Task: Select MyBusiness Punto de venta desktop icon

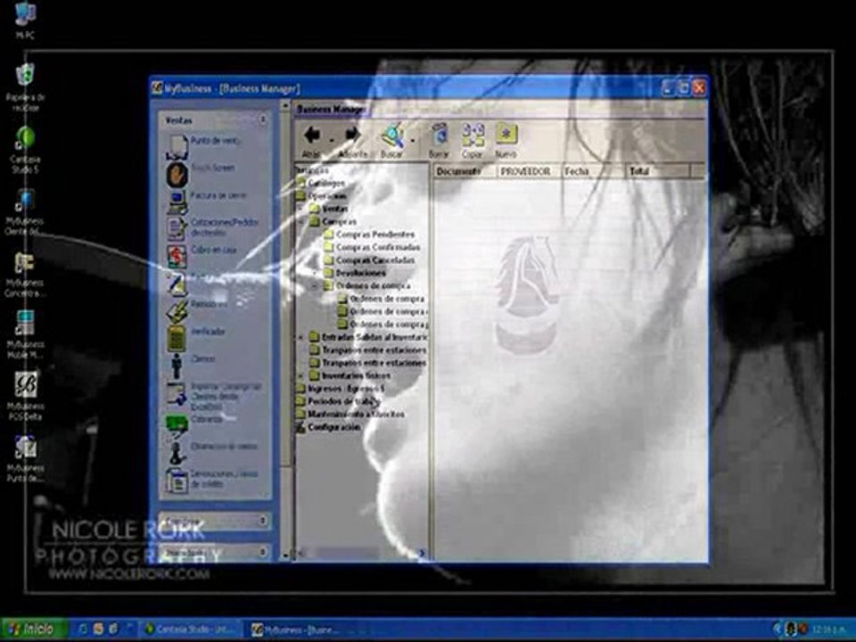Action: [25, 458]
